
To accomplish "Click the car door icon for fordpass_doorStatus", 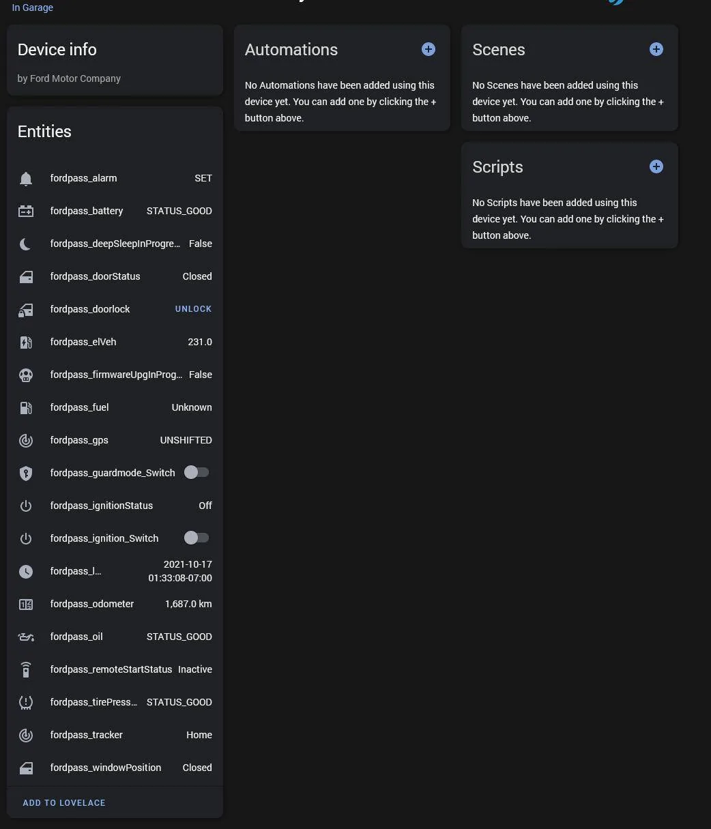I will click(x=26, y=276).
